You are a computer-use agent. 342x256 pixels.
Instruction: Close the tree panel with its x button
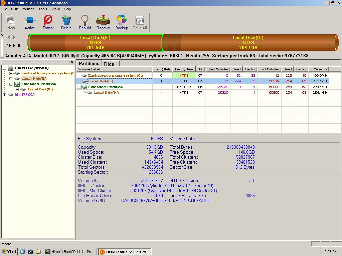[x=72, y=62]
